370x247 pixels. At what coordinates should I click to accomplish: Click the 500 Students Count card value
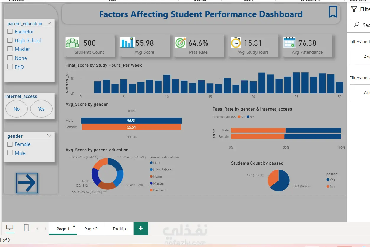(x=90, y=43)
